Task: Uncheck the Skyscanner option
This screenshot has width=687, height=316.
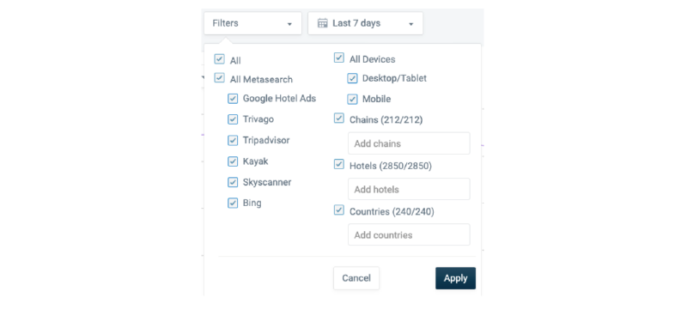Action: coord(233,182)
